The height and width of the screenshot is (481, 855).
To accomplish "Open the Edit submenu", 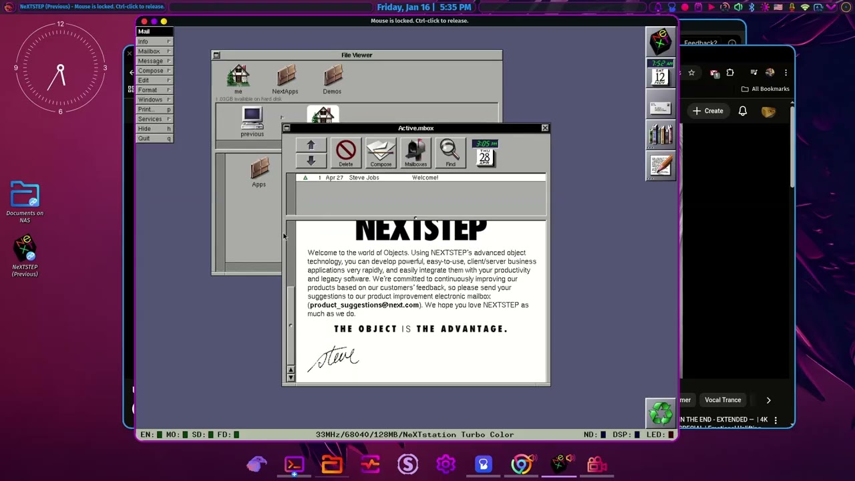I will 154,80.
